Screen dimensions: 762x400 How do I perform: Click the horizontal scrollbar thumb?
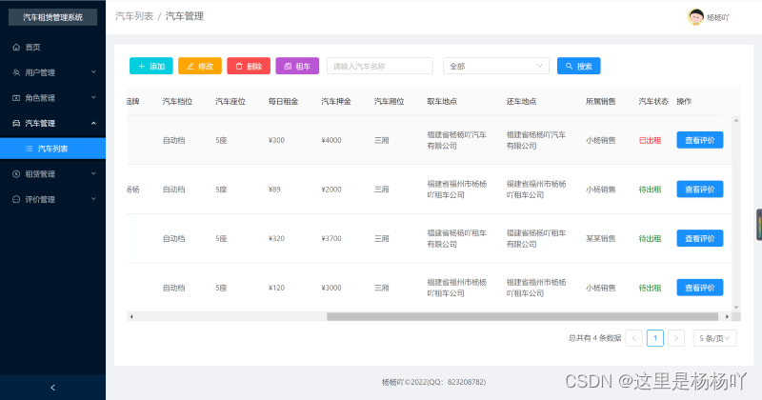tap(522, 316)
